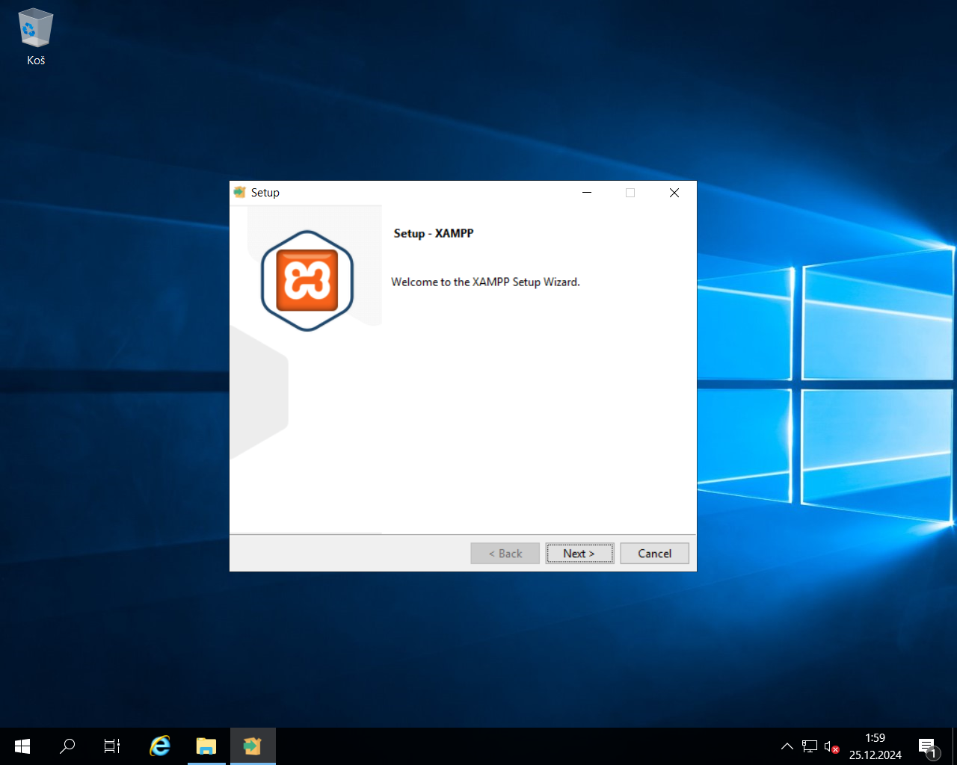Minimize the Setup window
This screenshot has width=957, height=765.
pos(586,192)
